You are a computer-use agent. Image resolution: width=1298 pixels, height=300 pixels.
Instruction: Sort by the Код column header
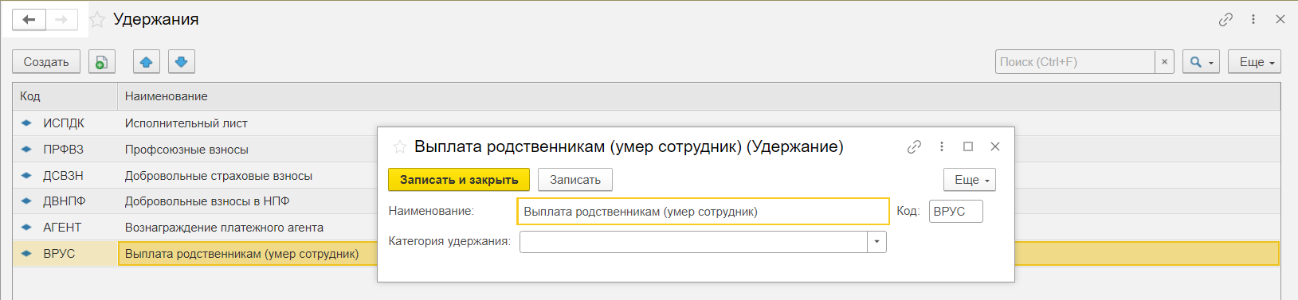pyautogui.click(x=65, y=96)
